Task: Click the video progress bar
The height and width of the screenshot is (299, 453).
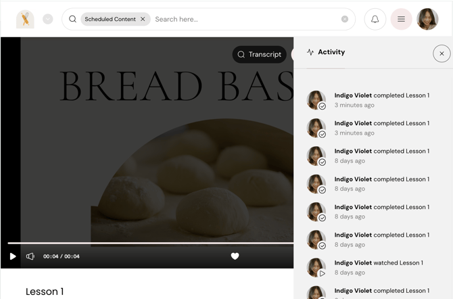Action: (151, 243)
